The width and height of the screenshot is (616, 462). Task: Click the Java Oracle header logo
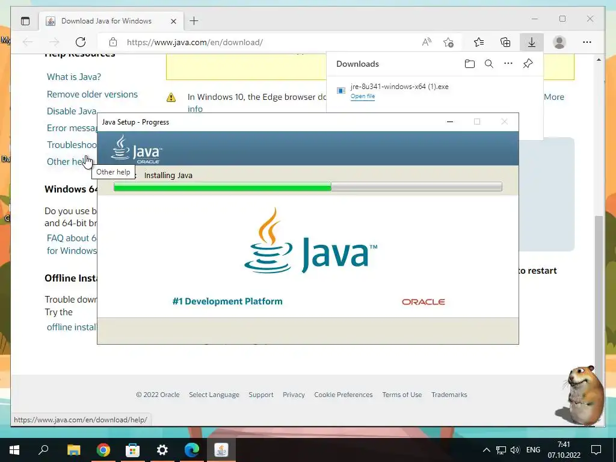[137, 149]
